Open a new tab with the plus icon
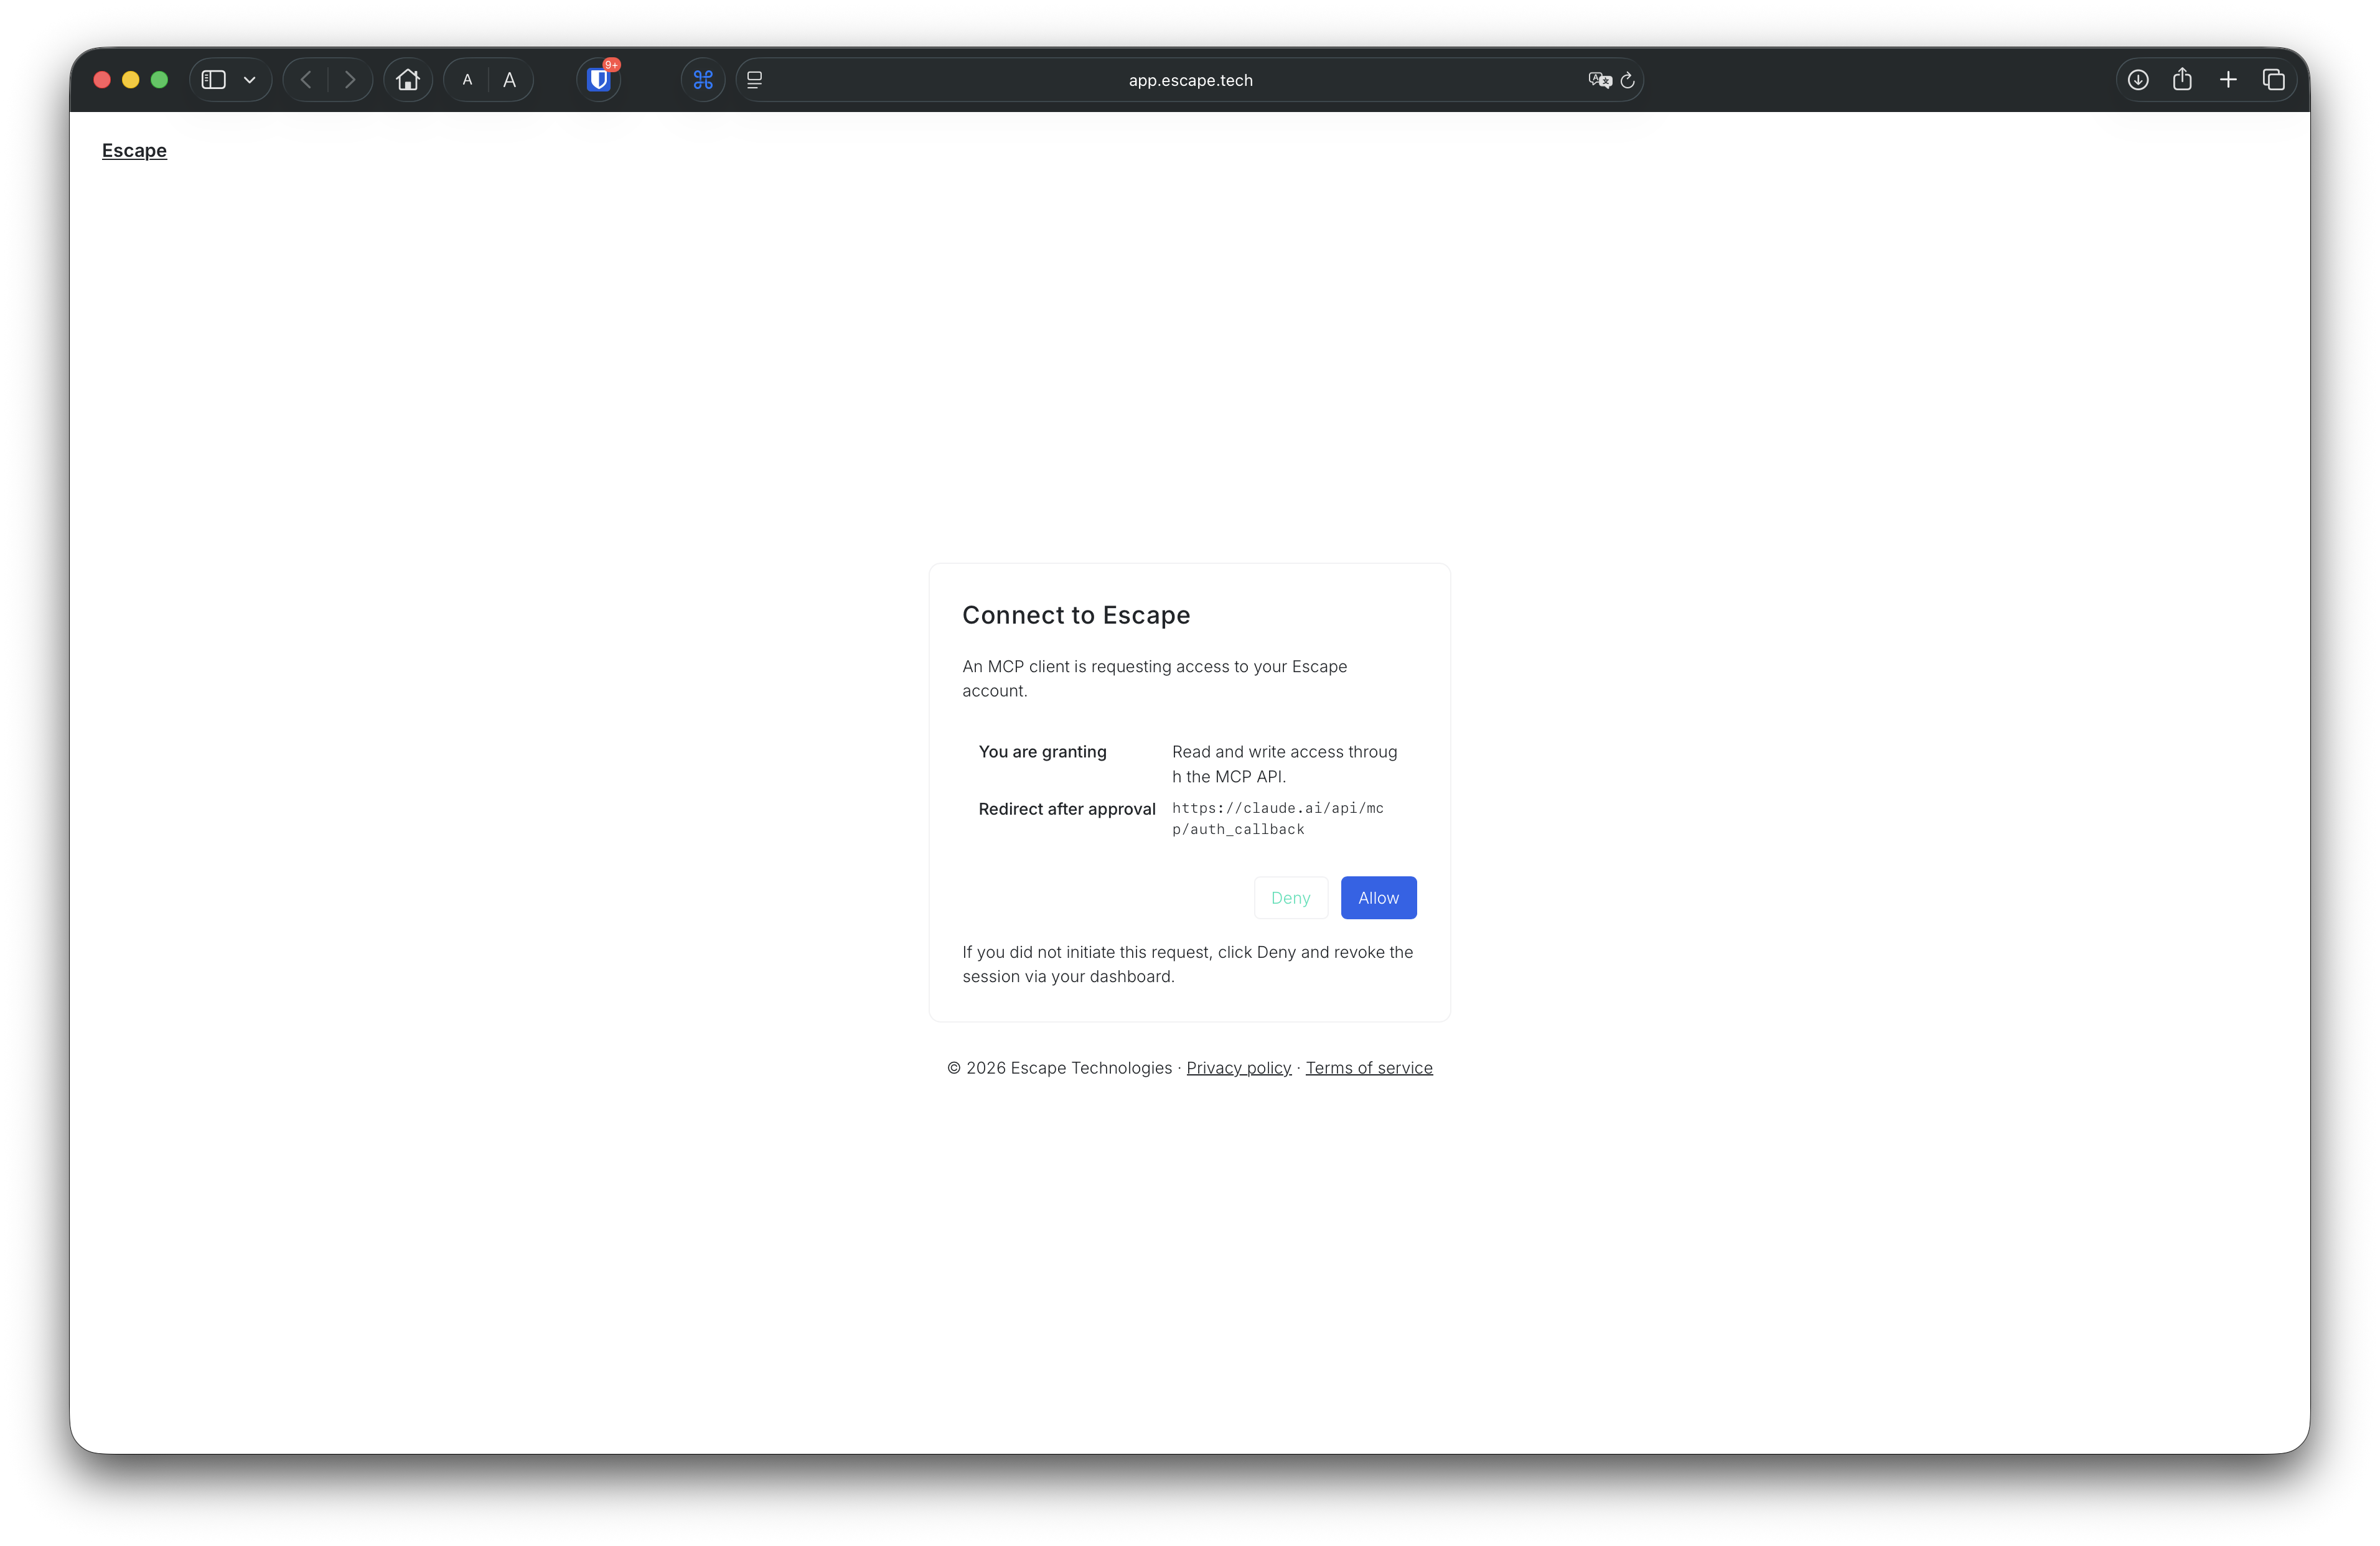 pyautogui.click(x=2228, y=79)
